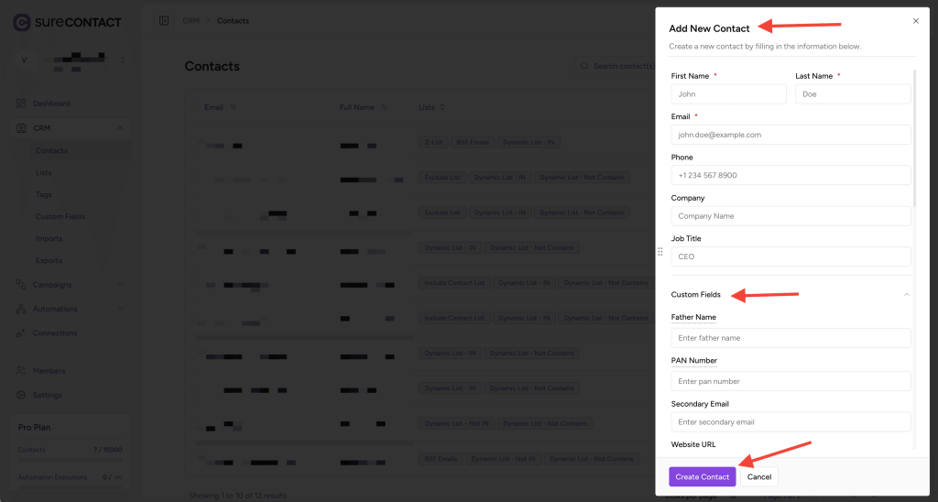Image resolution: width=938 pixels, height=502 pixels.
Task: Click the Create Contact button
Action: click(x=702, y=476)
